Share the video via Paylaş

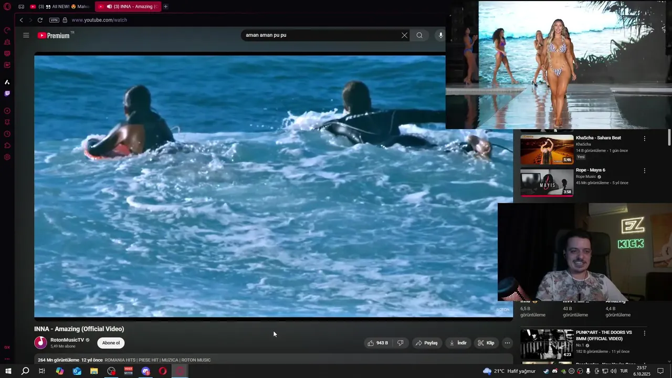pyautogui.click(x=427, y=343)
